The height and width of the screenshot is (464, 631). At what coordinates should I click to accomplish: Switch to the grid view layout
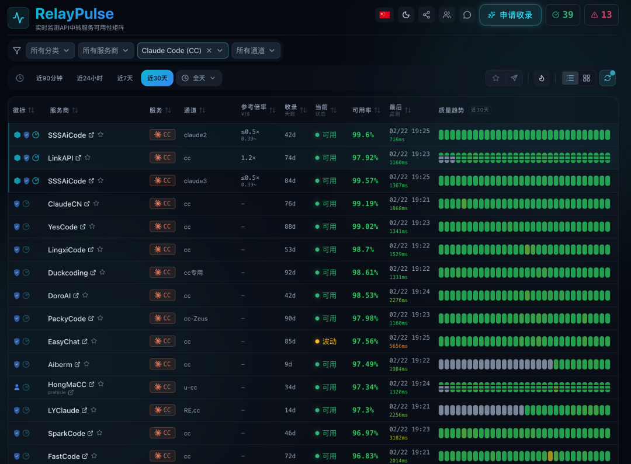(x=587, y=78)
